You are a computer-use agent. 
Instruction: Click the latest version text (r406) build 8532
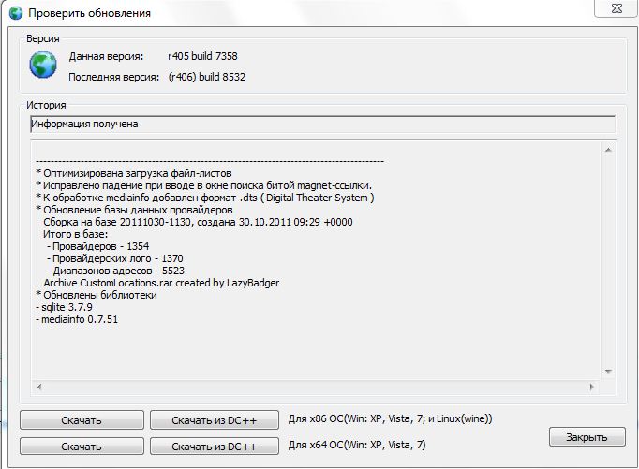coord(207,77)
